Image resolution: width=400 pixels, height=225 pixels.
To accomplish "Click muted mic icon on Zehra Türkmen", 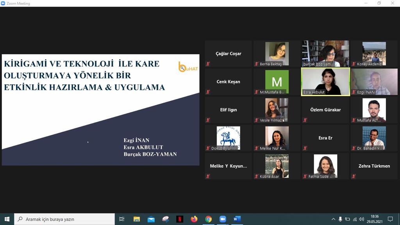I will pos(354,176).
